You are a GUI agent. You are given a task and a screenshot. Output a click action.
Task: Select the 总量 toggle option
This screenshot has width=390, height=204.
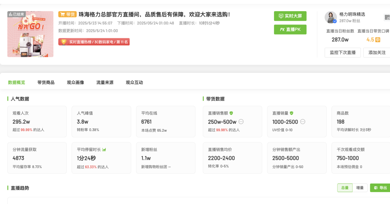click(x=344, y=188)
